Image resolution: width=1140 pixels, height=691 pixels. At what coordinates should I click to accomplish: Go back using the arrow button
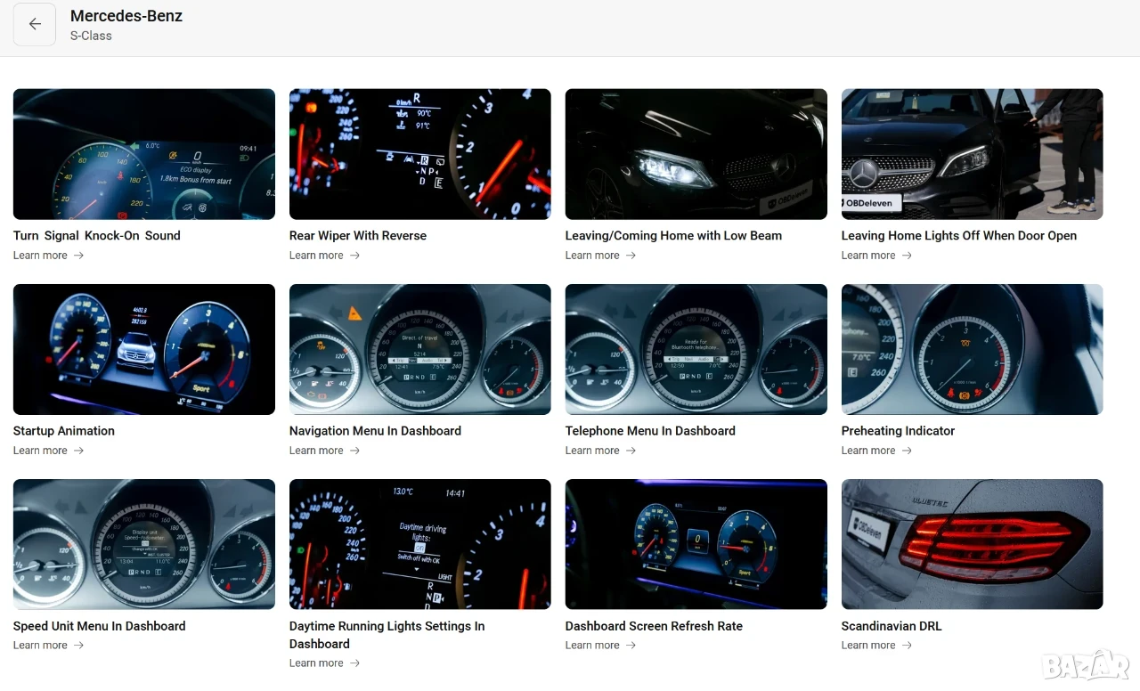coord(35,25)
